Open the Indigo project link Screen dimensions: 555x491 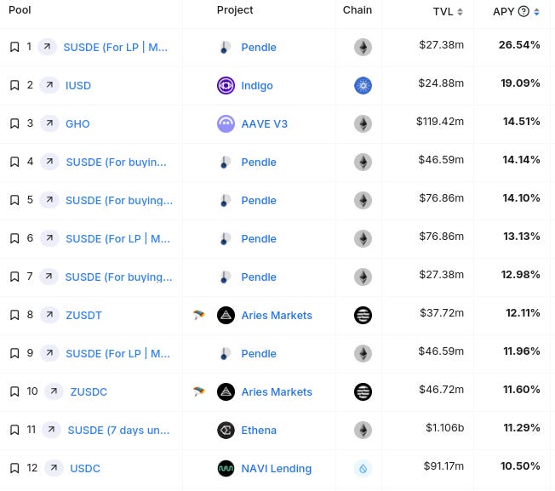point(257,85)
